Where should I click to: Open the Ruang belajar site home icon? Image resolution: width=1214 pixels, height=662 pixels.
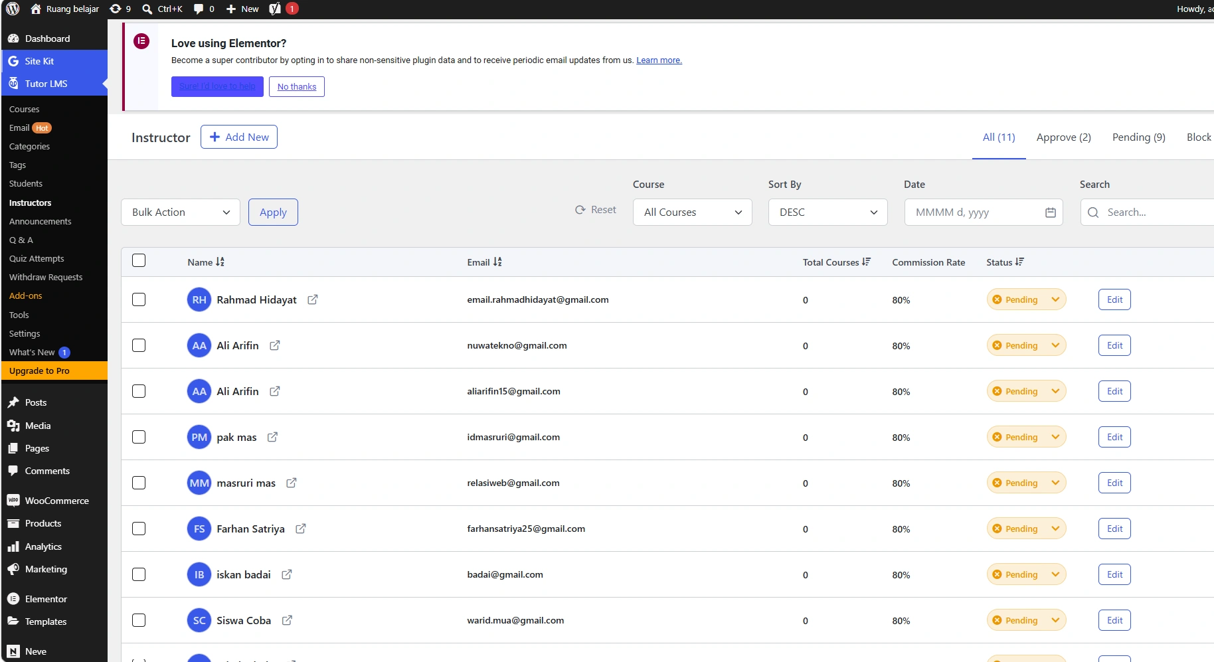[36, 9]
